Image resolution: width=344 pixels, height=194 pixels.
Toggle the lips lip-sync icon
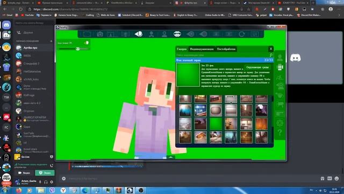click(x=177, y=34)
